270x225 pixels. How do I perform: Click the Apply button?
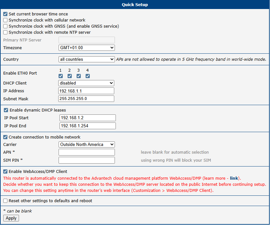tap(11, 218)
